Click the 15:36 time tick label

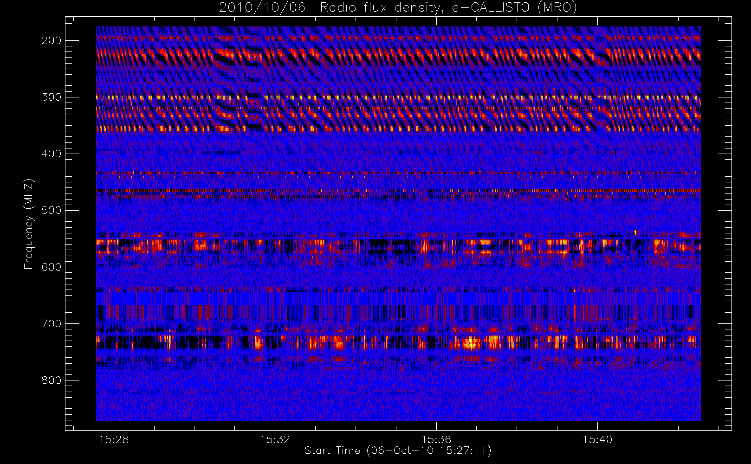(x=436, y=439)
